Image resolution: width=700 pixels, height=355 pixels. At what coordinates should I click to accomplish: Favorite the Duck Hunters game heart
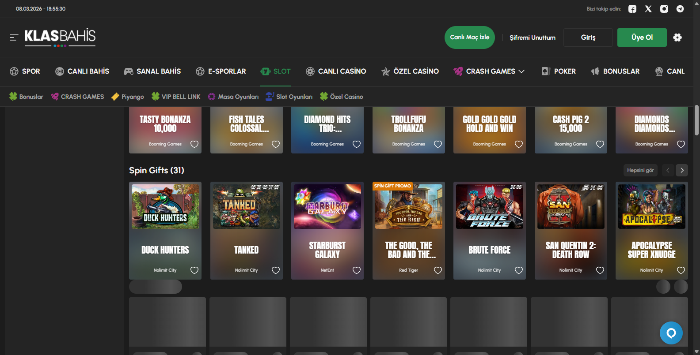click(x=194, y=270)
